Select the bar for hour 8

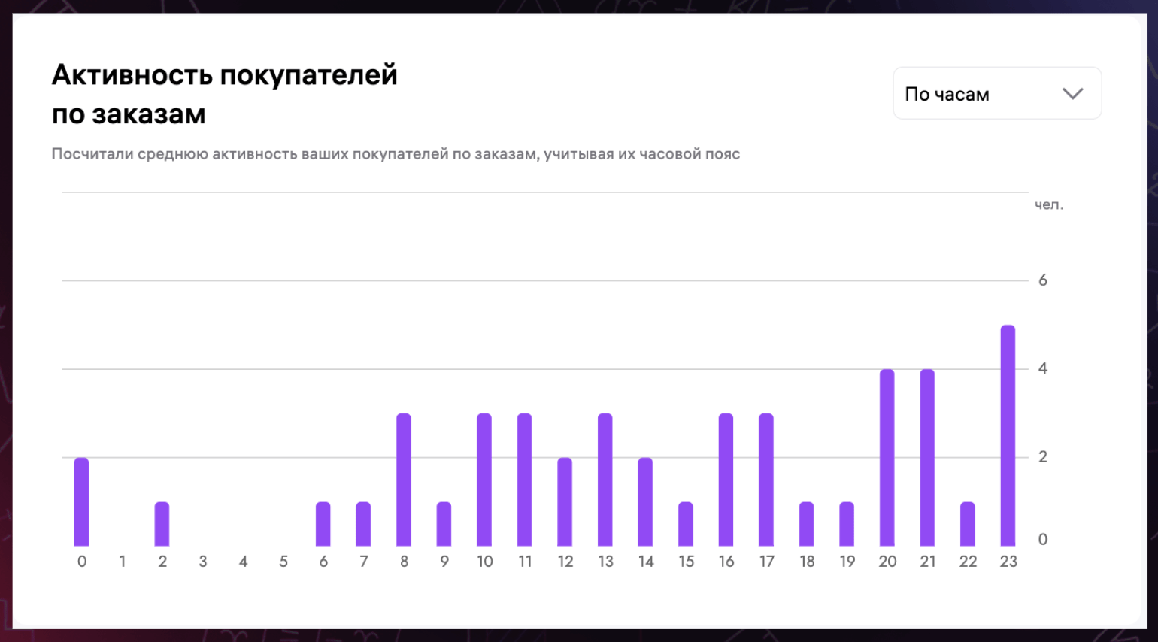(x=404, y=480)
